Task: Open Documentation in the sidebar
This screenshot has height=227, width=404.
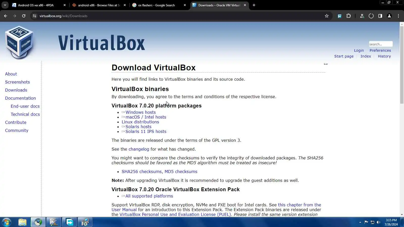Action: pyautogui.click(x=20, y=98)
